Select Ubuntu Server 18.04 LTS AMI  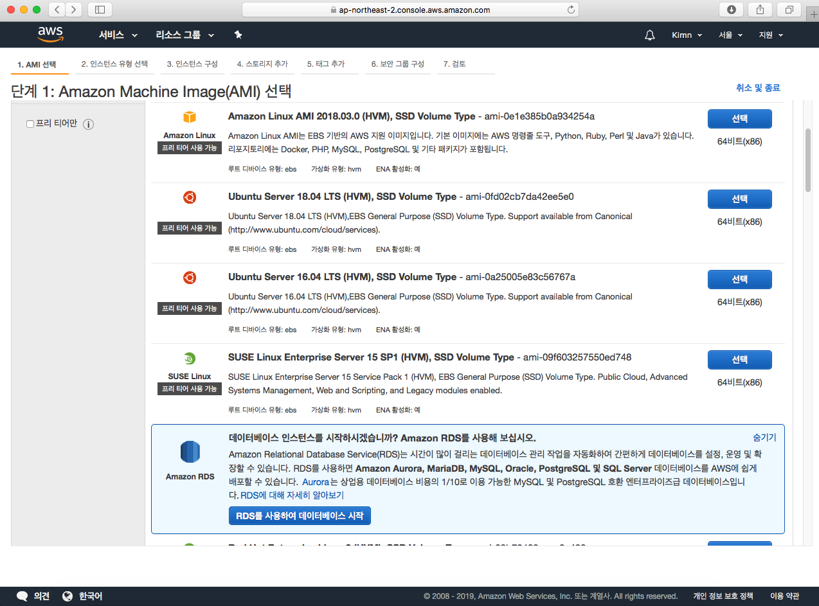click(739, 199)
